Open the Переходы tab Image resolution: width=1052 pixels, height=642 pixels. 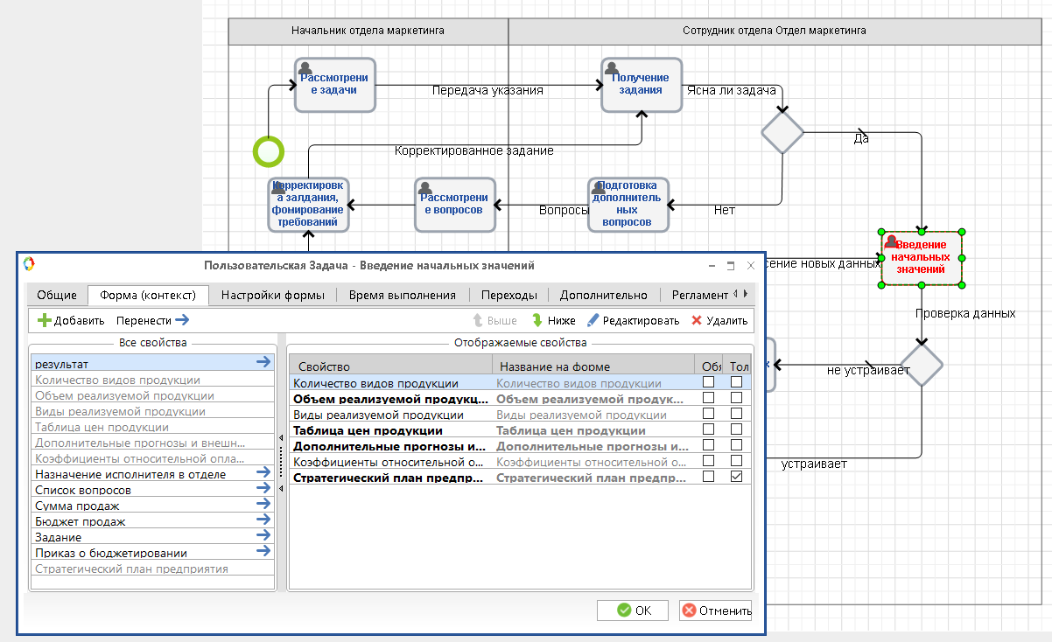point(509,295)
